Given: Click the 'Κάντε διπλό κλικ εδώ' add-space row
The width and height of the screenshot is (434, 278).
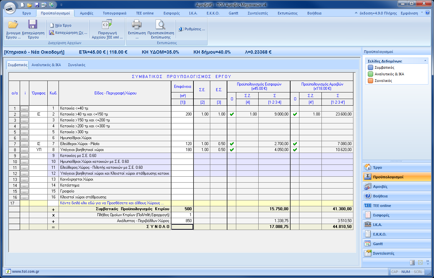Looking at the screenshot, I should [115, 203].
